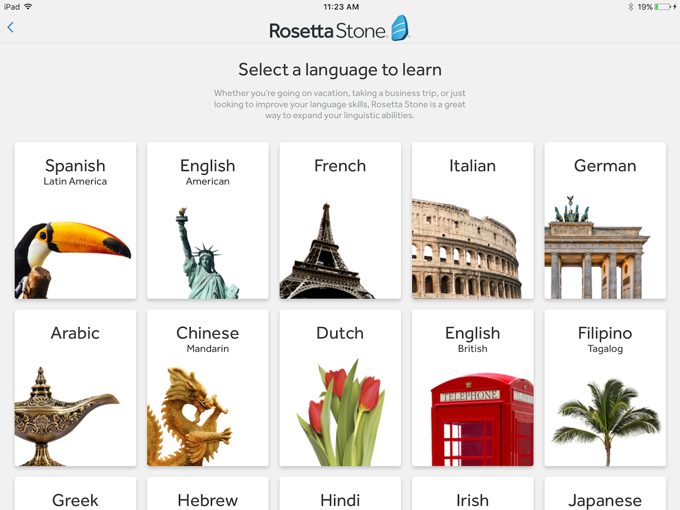Choose the English British title text
Screen dimensions: 680x510
tap(472, 339)
